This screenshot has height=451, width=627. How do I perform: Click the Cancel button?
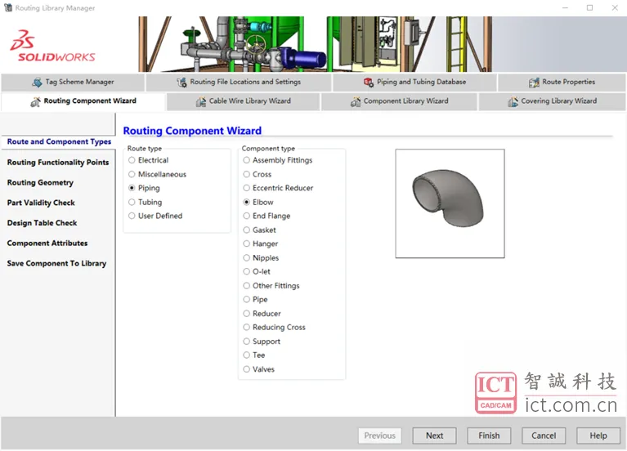(544, 435)
